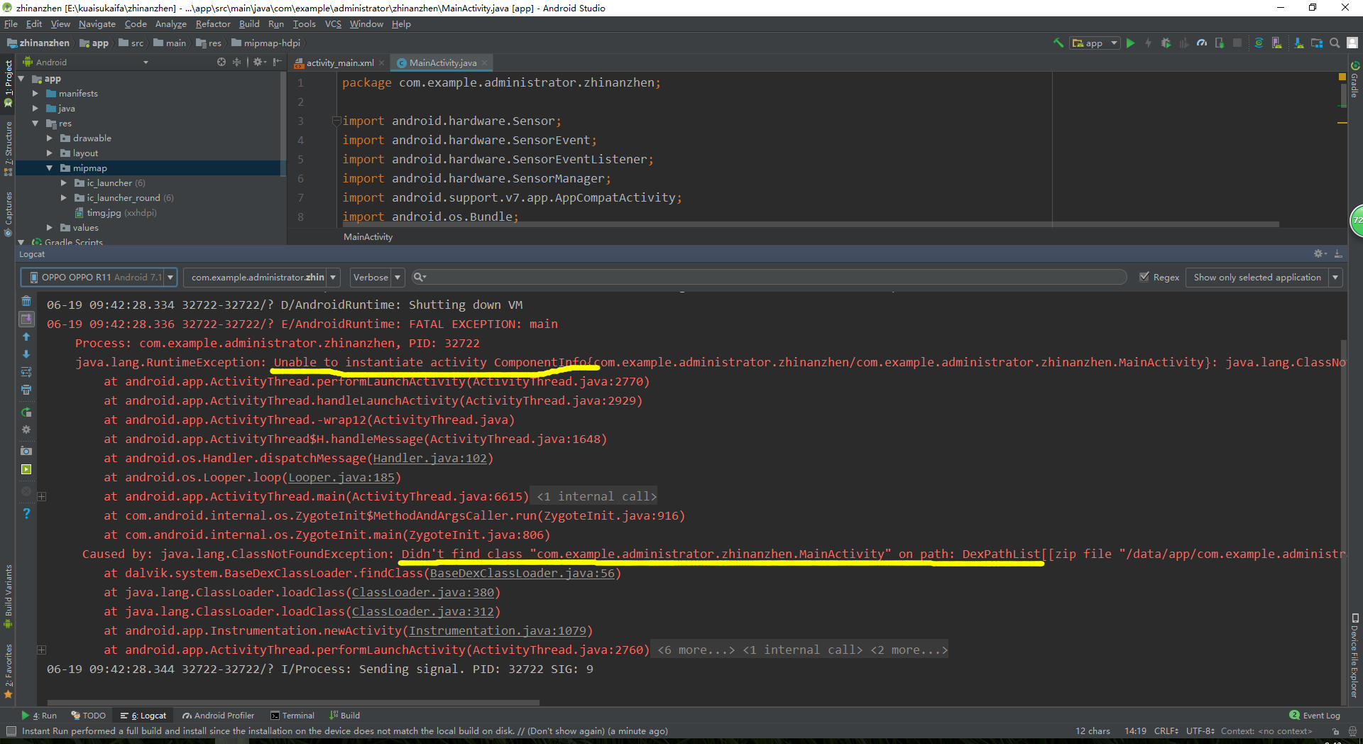This screenshot has height=744, width=1363.
Task: Switch to the activity_main.xml editor tab
Action: (x=339, y=63)
